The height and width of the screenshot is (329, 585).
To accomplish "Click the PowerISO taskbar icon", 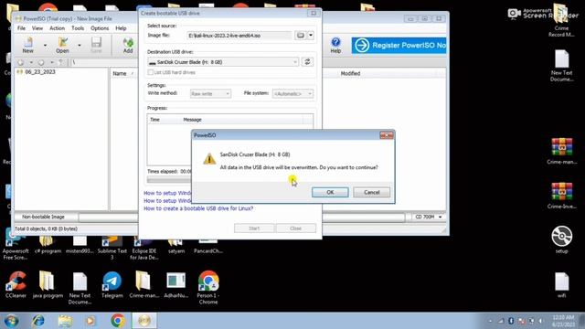I will pyautogui.click(x=144, y=321).
